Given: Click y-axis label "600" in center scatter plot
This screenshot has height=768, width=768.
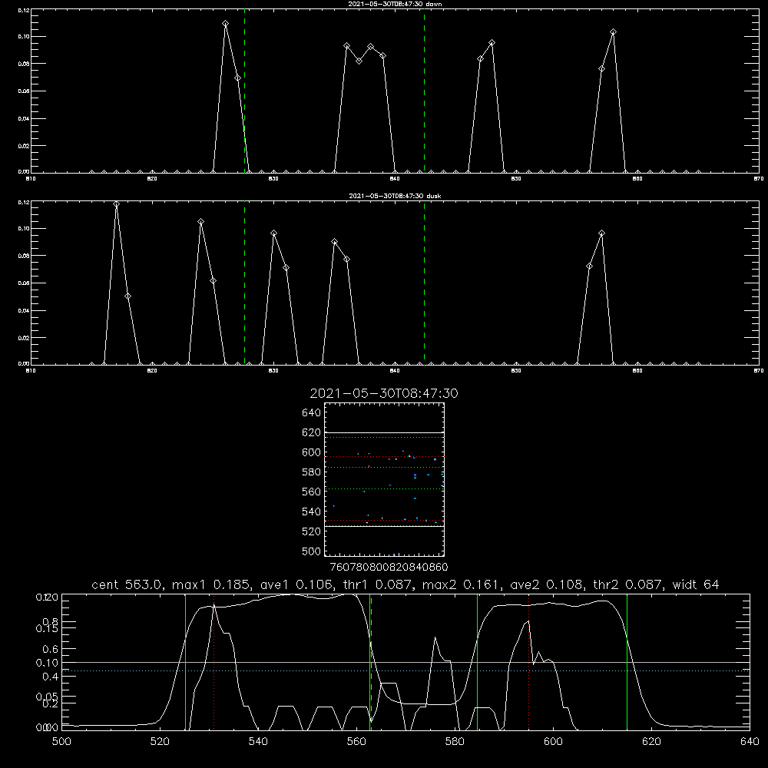Looking at the screenshot, I should (x=312, y=452).
